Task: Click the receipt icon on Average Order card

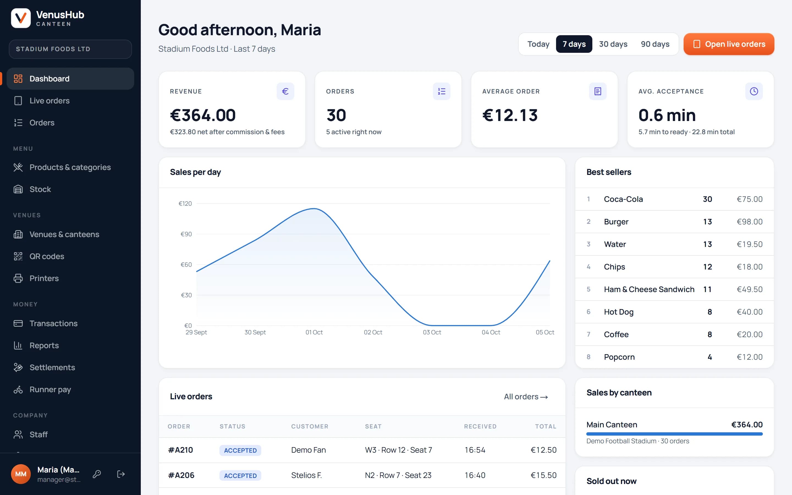Action: [x=598, y=91]
